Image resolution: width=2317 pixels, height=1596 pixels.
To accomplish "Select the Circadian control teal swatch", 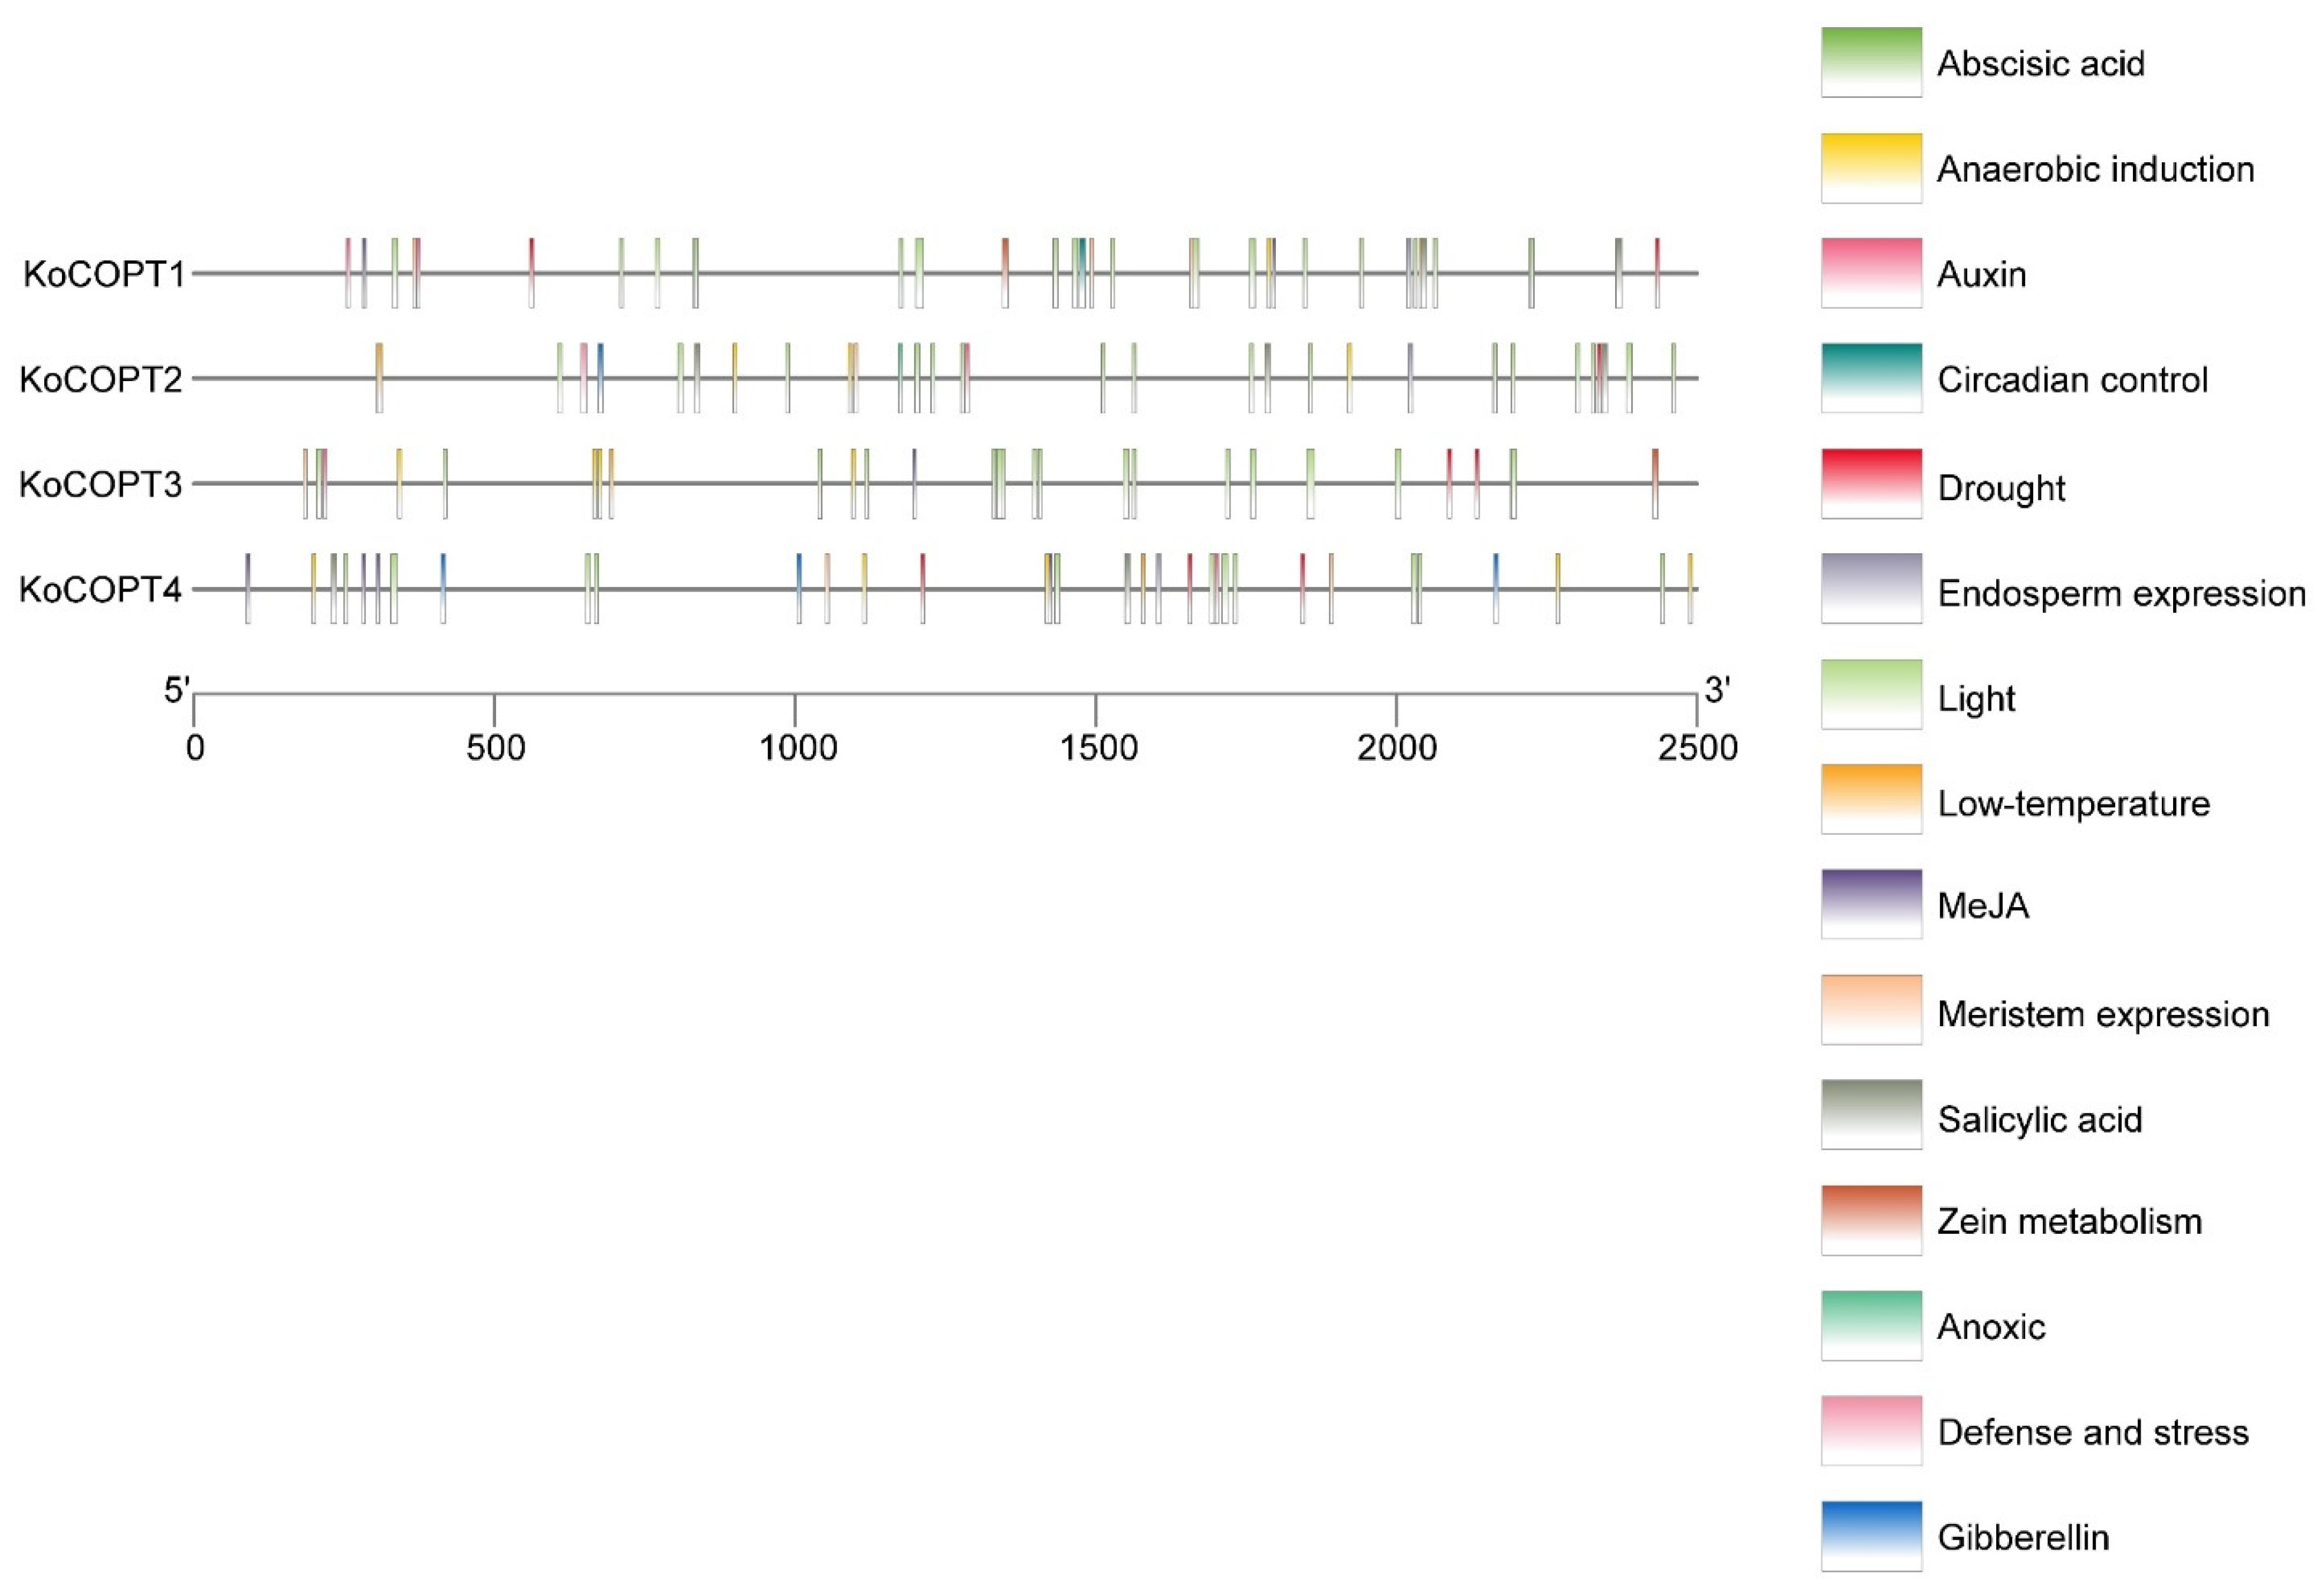I will (1870, 378).
